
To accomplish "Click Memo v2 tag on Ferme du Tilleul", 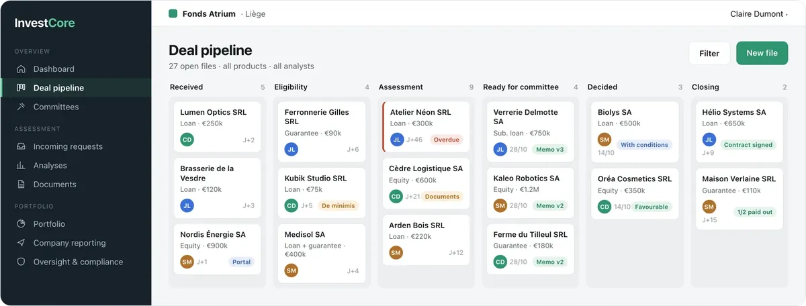I will click(549, 262).
